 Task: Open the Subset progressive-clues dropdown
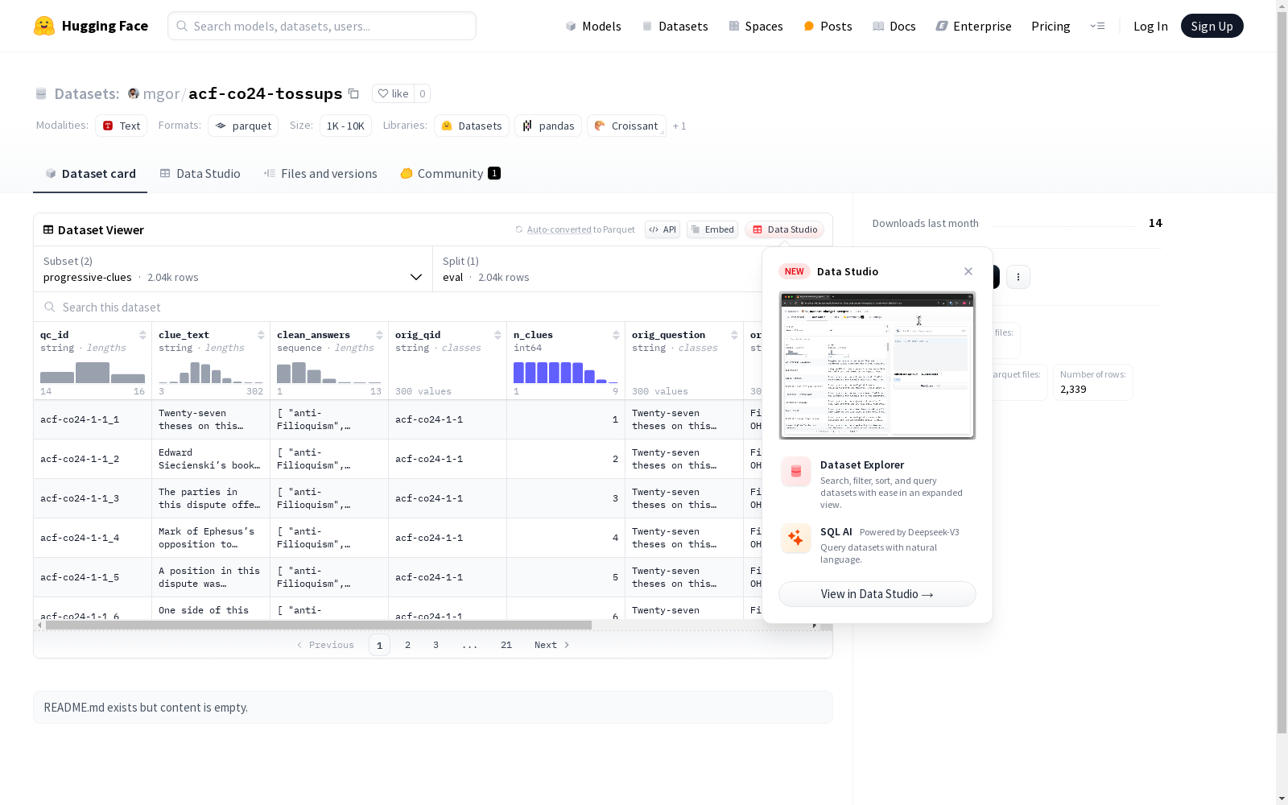233,269
